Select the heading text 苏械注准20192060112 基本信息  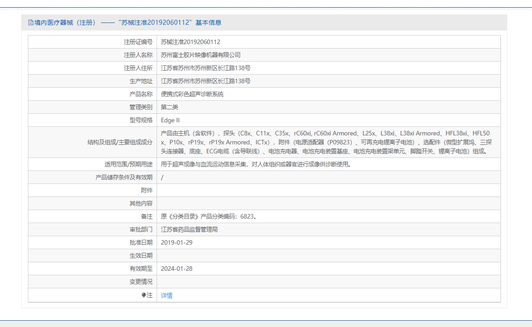170,22
